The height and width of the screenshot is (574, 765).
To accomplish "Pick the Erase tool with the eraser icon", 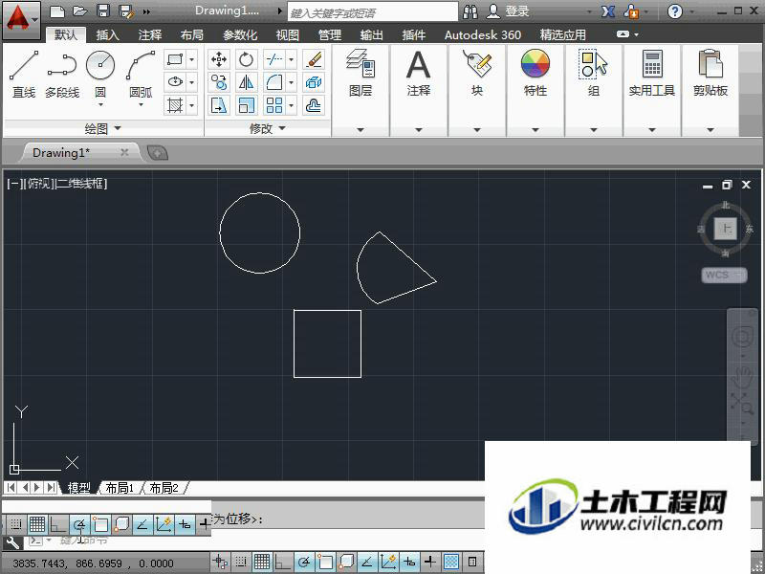I will 314,59.
